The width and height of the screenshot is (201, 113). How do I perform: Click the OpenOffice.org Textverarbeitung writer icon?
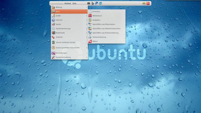[90, 33]
